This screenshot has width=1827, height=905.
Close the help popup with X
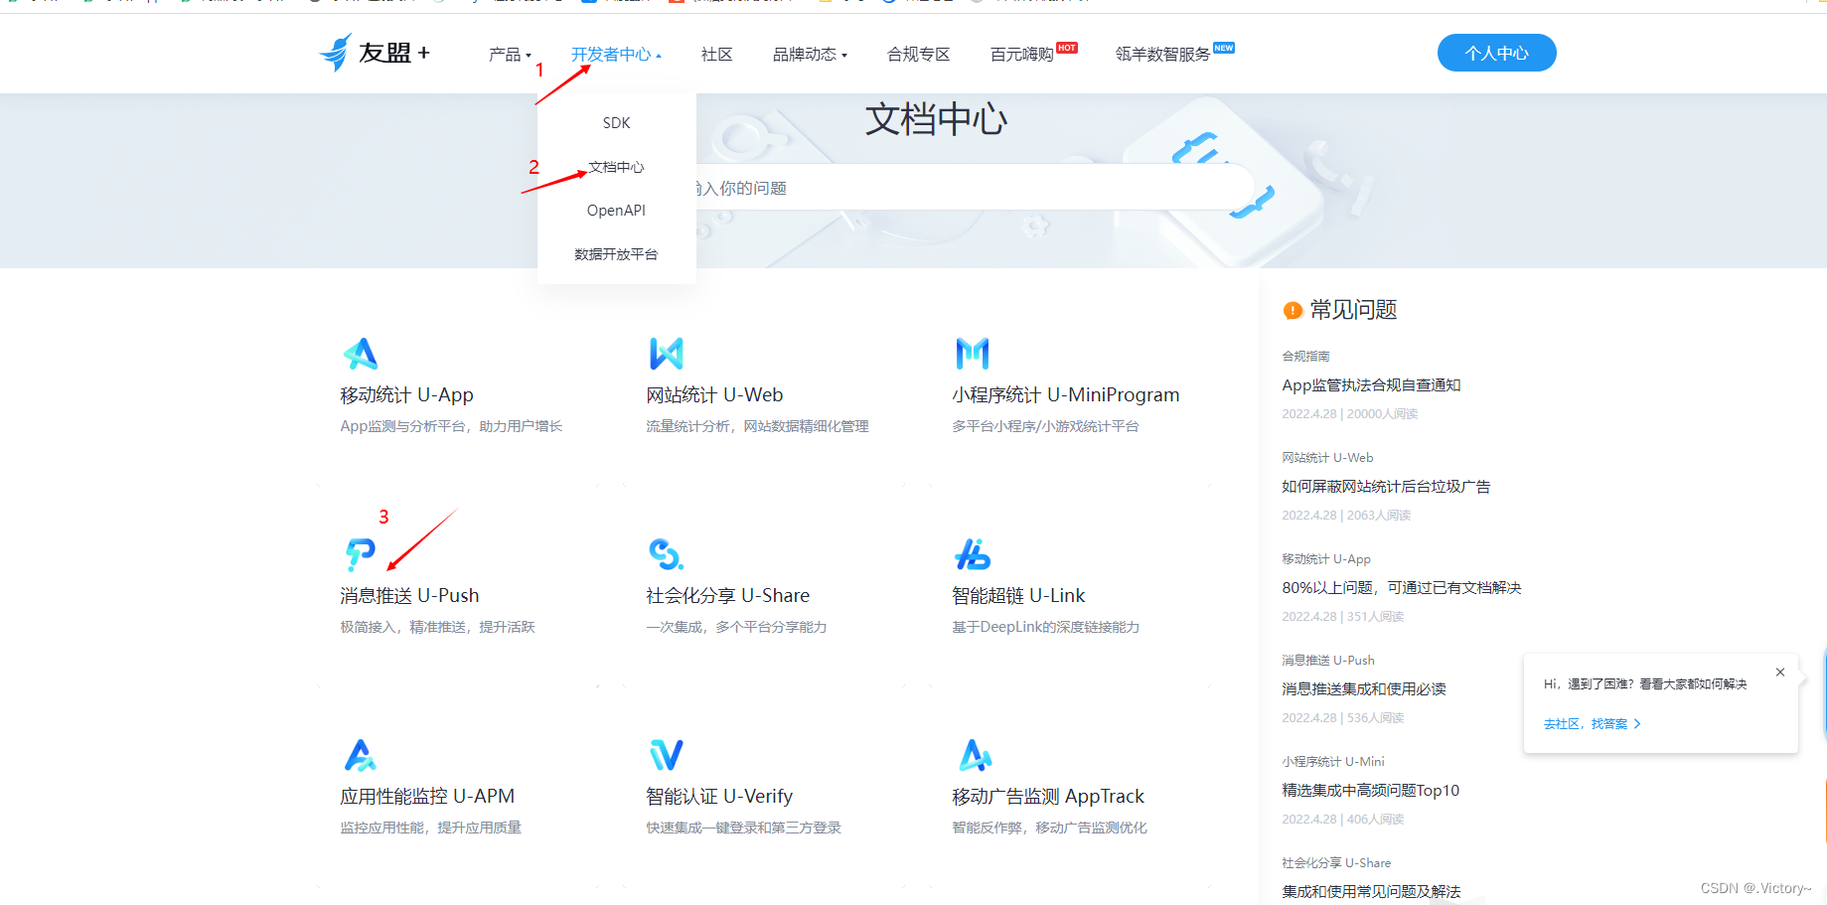tap(1780, 673)
